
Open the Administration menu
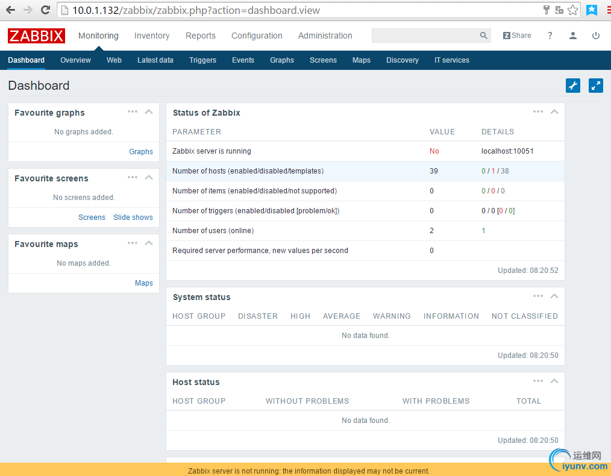click(325, 36)
